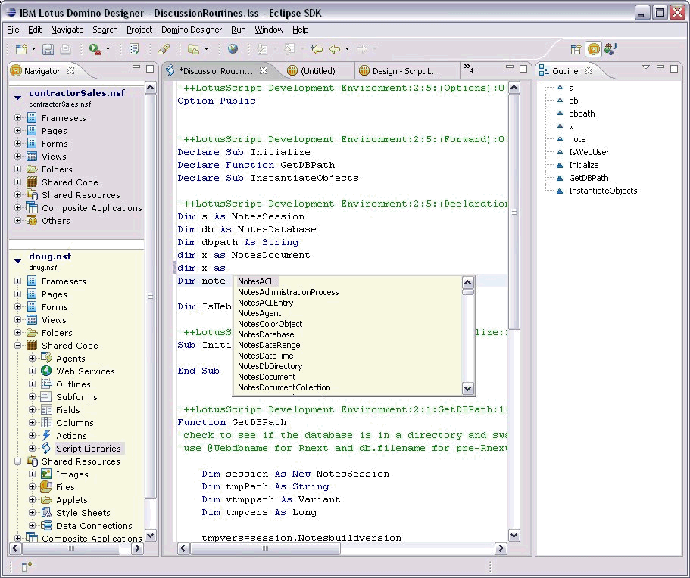Open the Domino Designer menu

192,30
